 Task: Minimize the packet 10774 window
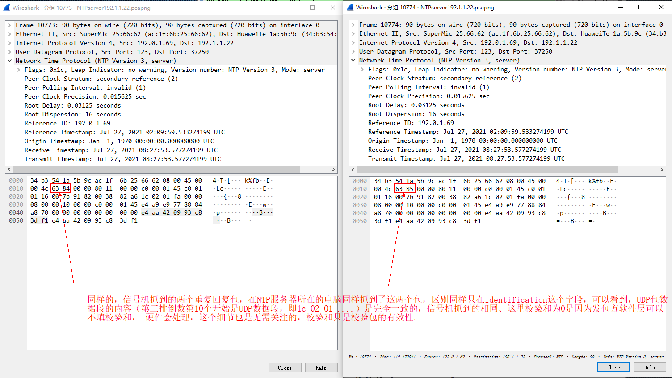pyautogui.click(x=621, y=8)
